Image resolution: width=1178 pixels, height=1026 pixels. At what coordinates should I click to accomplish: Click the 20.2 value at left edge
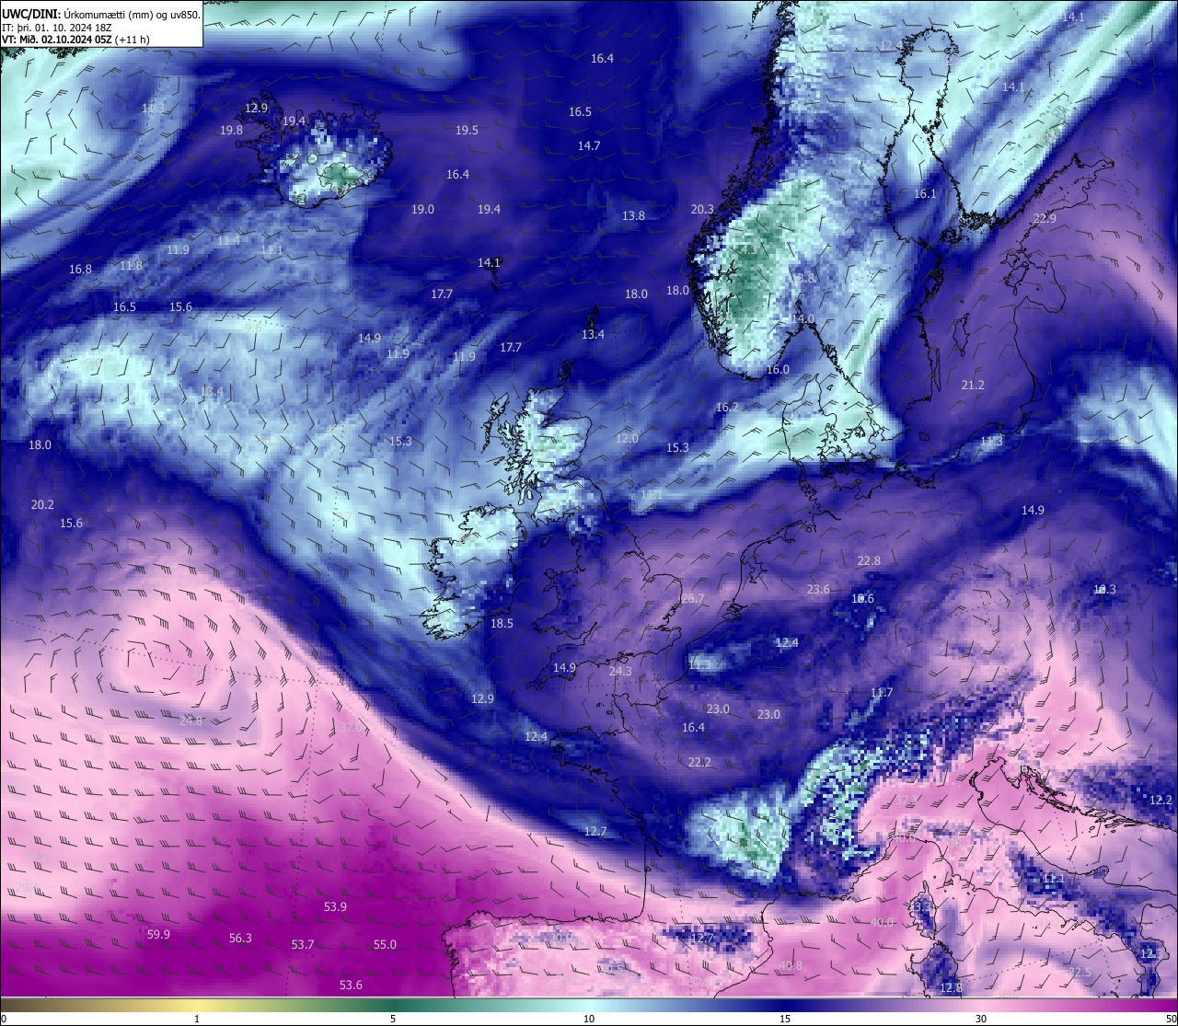tap(42, 504)
